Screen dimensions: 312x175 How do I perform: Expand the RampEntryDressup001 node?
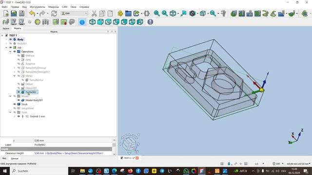click(x=14, y=72)
